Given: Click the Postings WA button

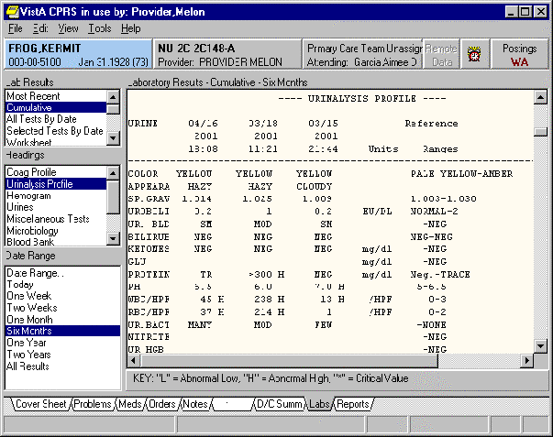Looking at the screenshot, I should coord(519,54).
